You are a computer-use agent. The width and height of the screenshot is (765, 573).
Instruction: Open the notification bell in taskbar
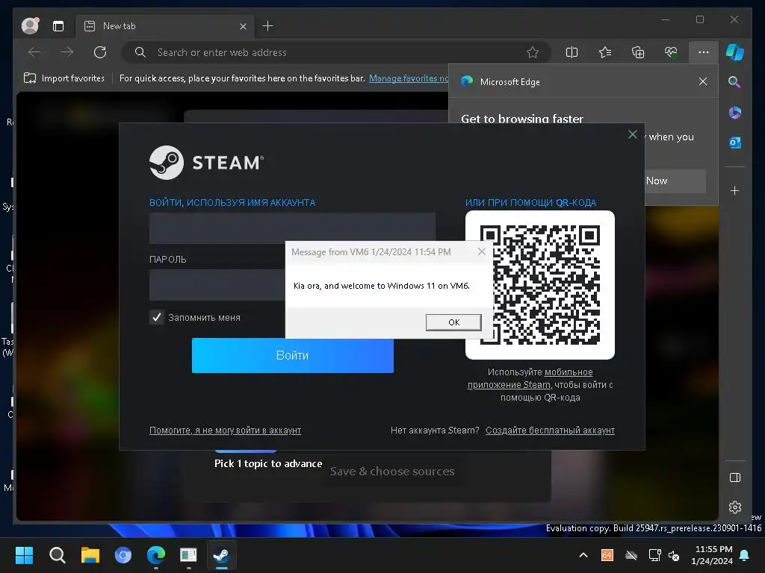pos(745,555)
